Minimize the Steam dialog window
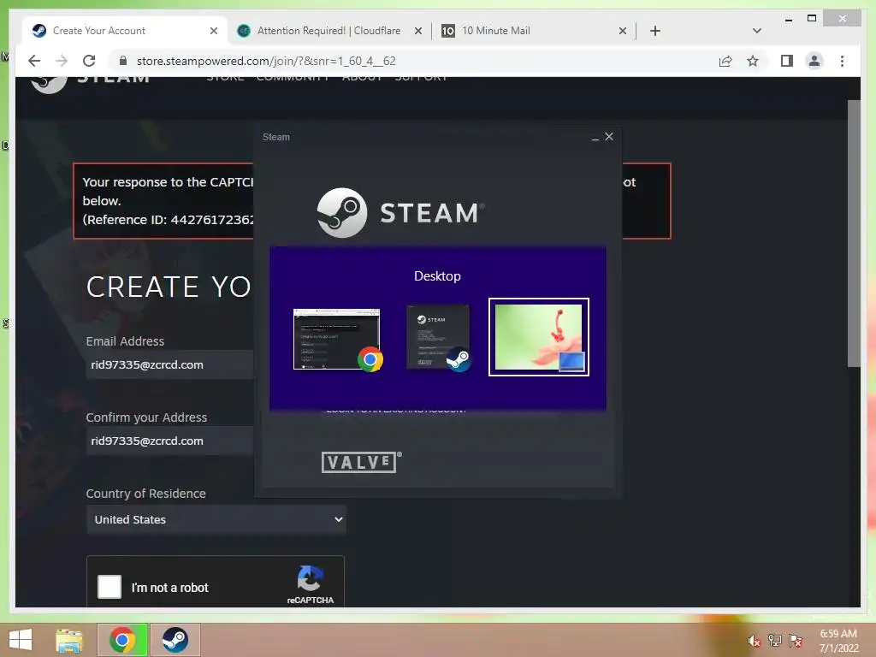This screenshot has width=876, height=657. [x=595, y=138]
